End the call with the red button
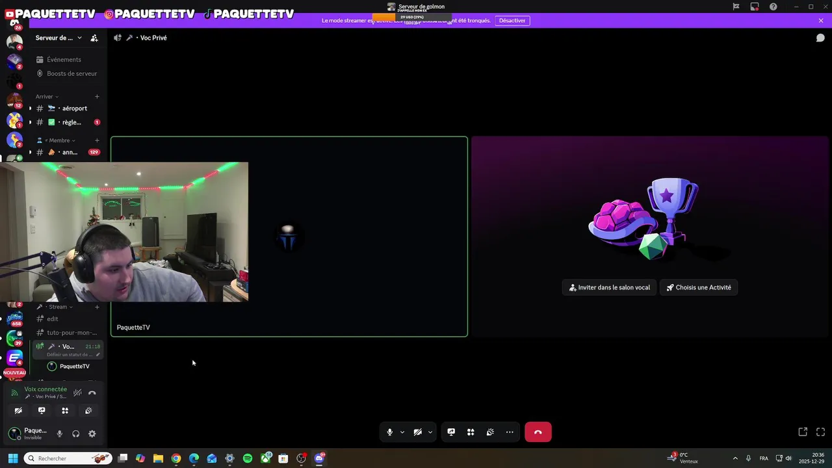The image size is (832, 468). (538, 432)
